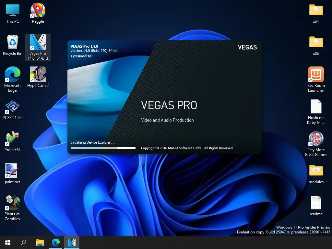Image resolution: width=332 pixels, height=249 pixels.
Task: Click the Plants vs. Zombies shortcut
Action: pyautogui.click(x=13, y=208)
